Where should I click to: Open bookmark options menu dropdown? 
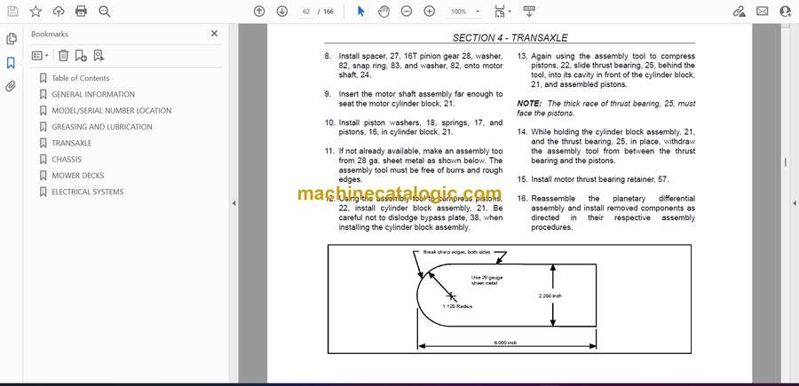(x=40, y=56)
